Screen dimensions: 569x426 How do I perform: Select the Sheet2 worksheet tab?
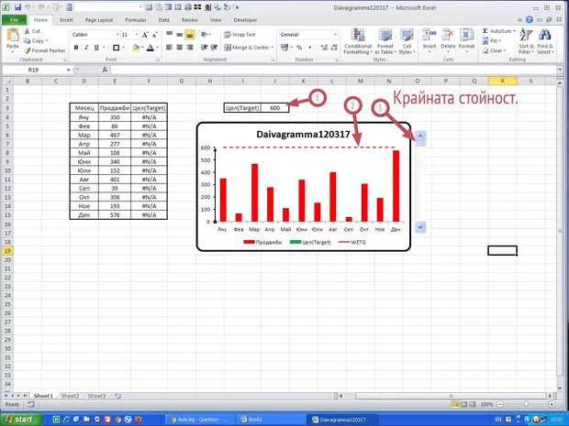point(70,396)
